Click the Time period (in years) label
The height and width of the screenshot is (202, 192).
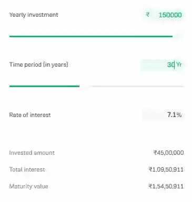click(x=38, y=65)
